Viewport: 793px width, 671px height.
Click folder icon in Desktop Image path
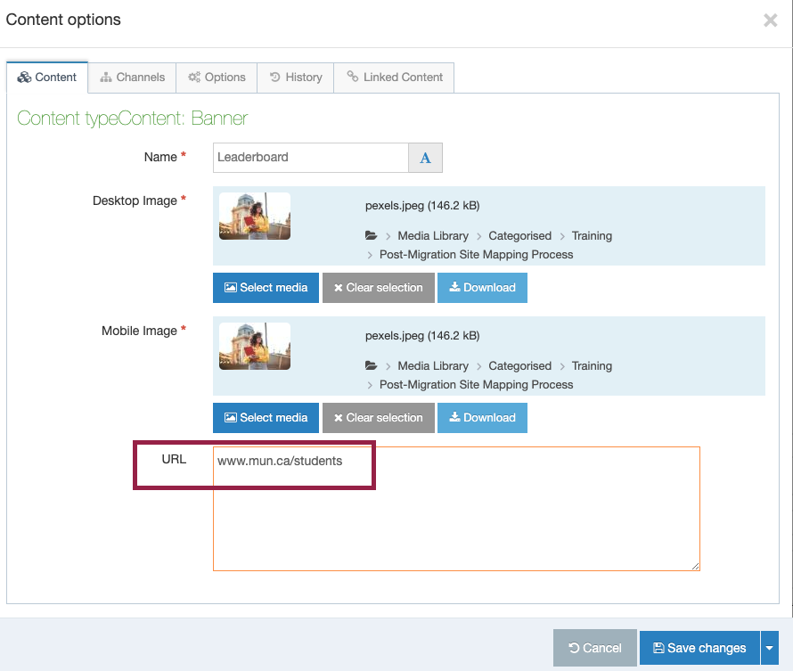point(372,235)
